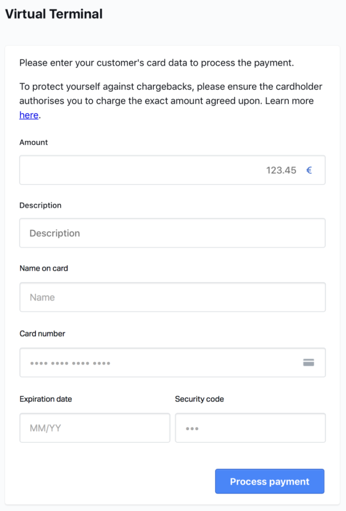This screenshot has width=346, height=511.
Task: Click the Virtual Terminal page heading
Action: pyautogui.click(x=54, y=14)
